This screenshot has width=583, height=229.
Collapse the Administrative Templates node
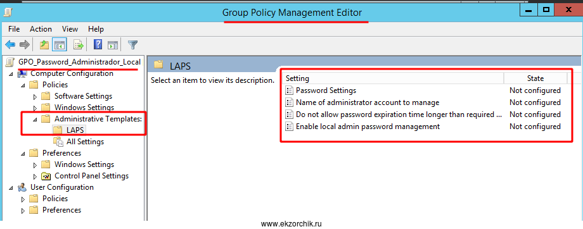coord(35,120)
